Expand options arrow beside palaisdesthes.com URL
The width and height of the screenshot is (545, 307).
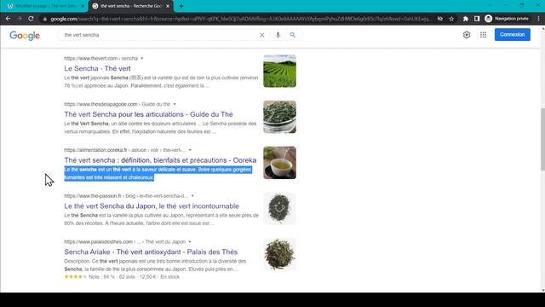tap(189, 241)
